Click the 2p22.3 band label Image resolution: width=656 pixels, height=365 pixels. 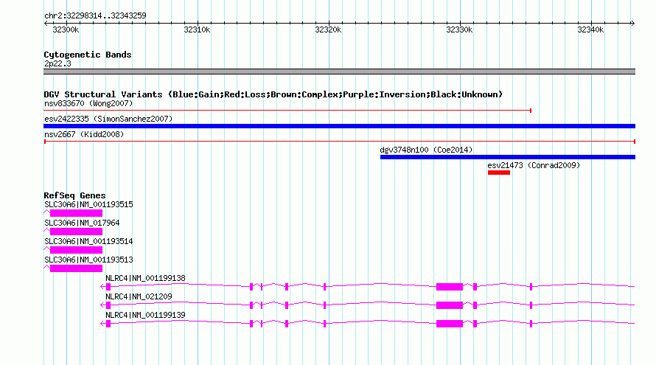click(57, 63)
